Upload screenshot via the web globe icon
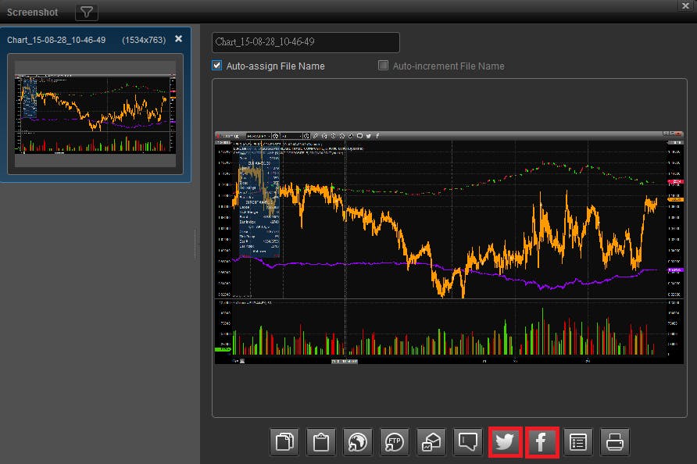 358,443
